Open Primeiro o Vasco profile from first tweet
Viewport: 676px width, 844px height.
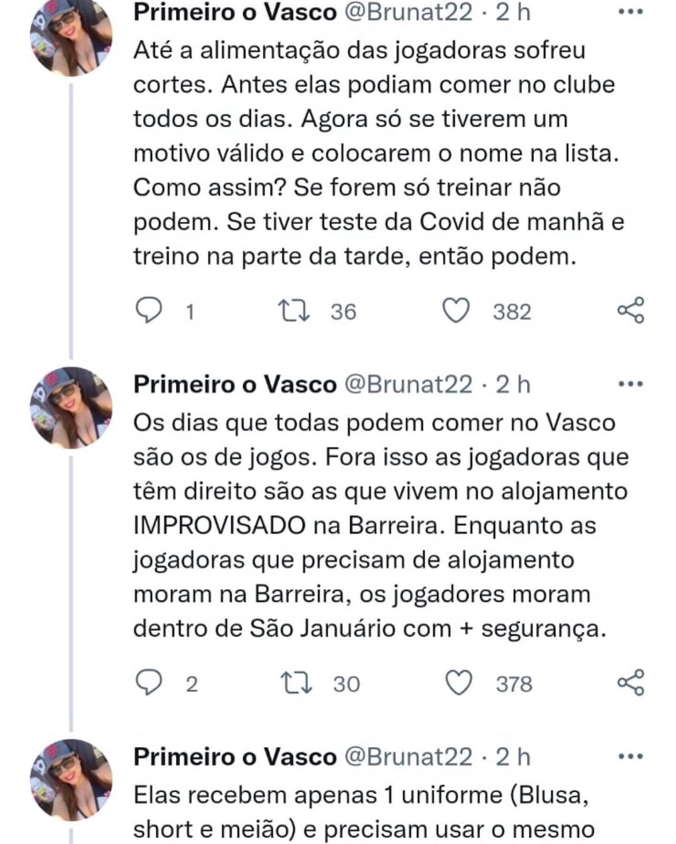click(235, 13)
